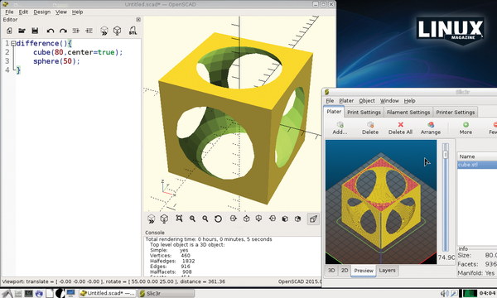Select the 2D view button
The width and height of the screenshot is (497, 298).
[x=345, y=271]
